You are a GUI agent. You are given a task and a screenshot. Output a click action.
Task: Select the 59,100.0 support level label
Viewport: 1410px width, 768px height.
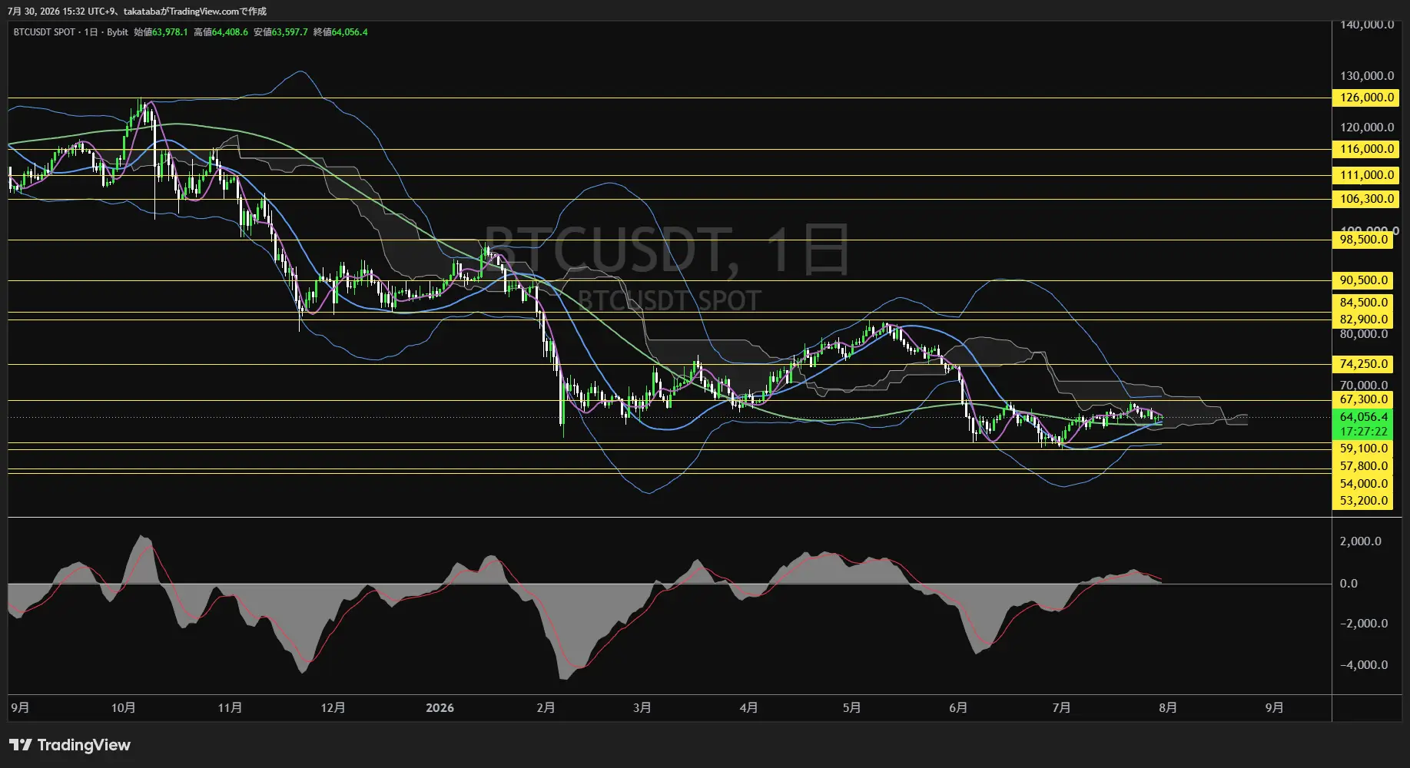click(1364, 449)
